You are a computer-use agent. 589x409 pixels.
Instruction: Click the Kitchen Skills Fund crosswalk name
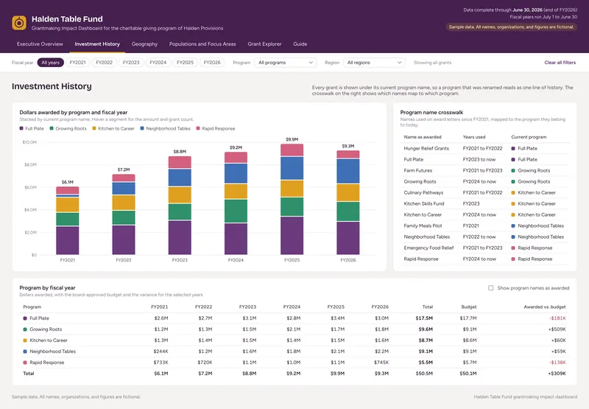tap(424, 203)
